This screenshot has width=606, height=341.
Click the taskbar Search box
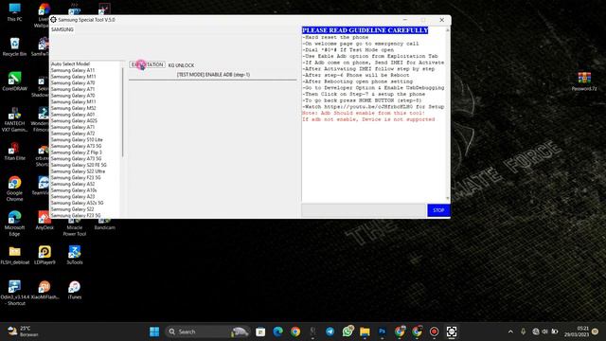coord(207,332)
